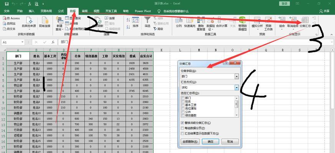The width and height of the screenshot is (335, 153).
Task: Open the 文件 File tab
Action: point(7,11)
